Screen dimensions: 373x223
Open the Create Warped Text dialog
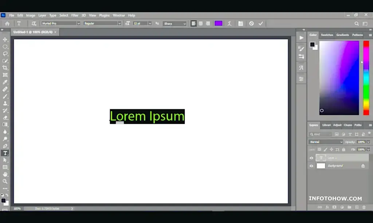point(229,23)
